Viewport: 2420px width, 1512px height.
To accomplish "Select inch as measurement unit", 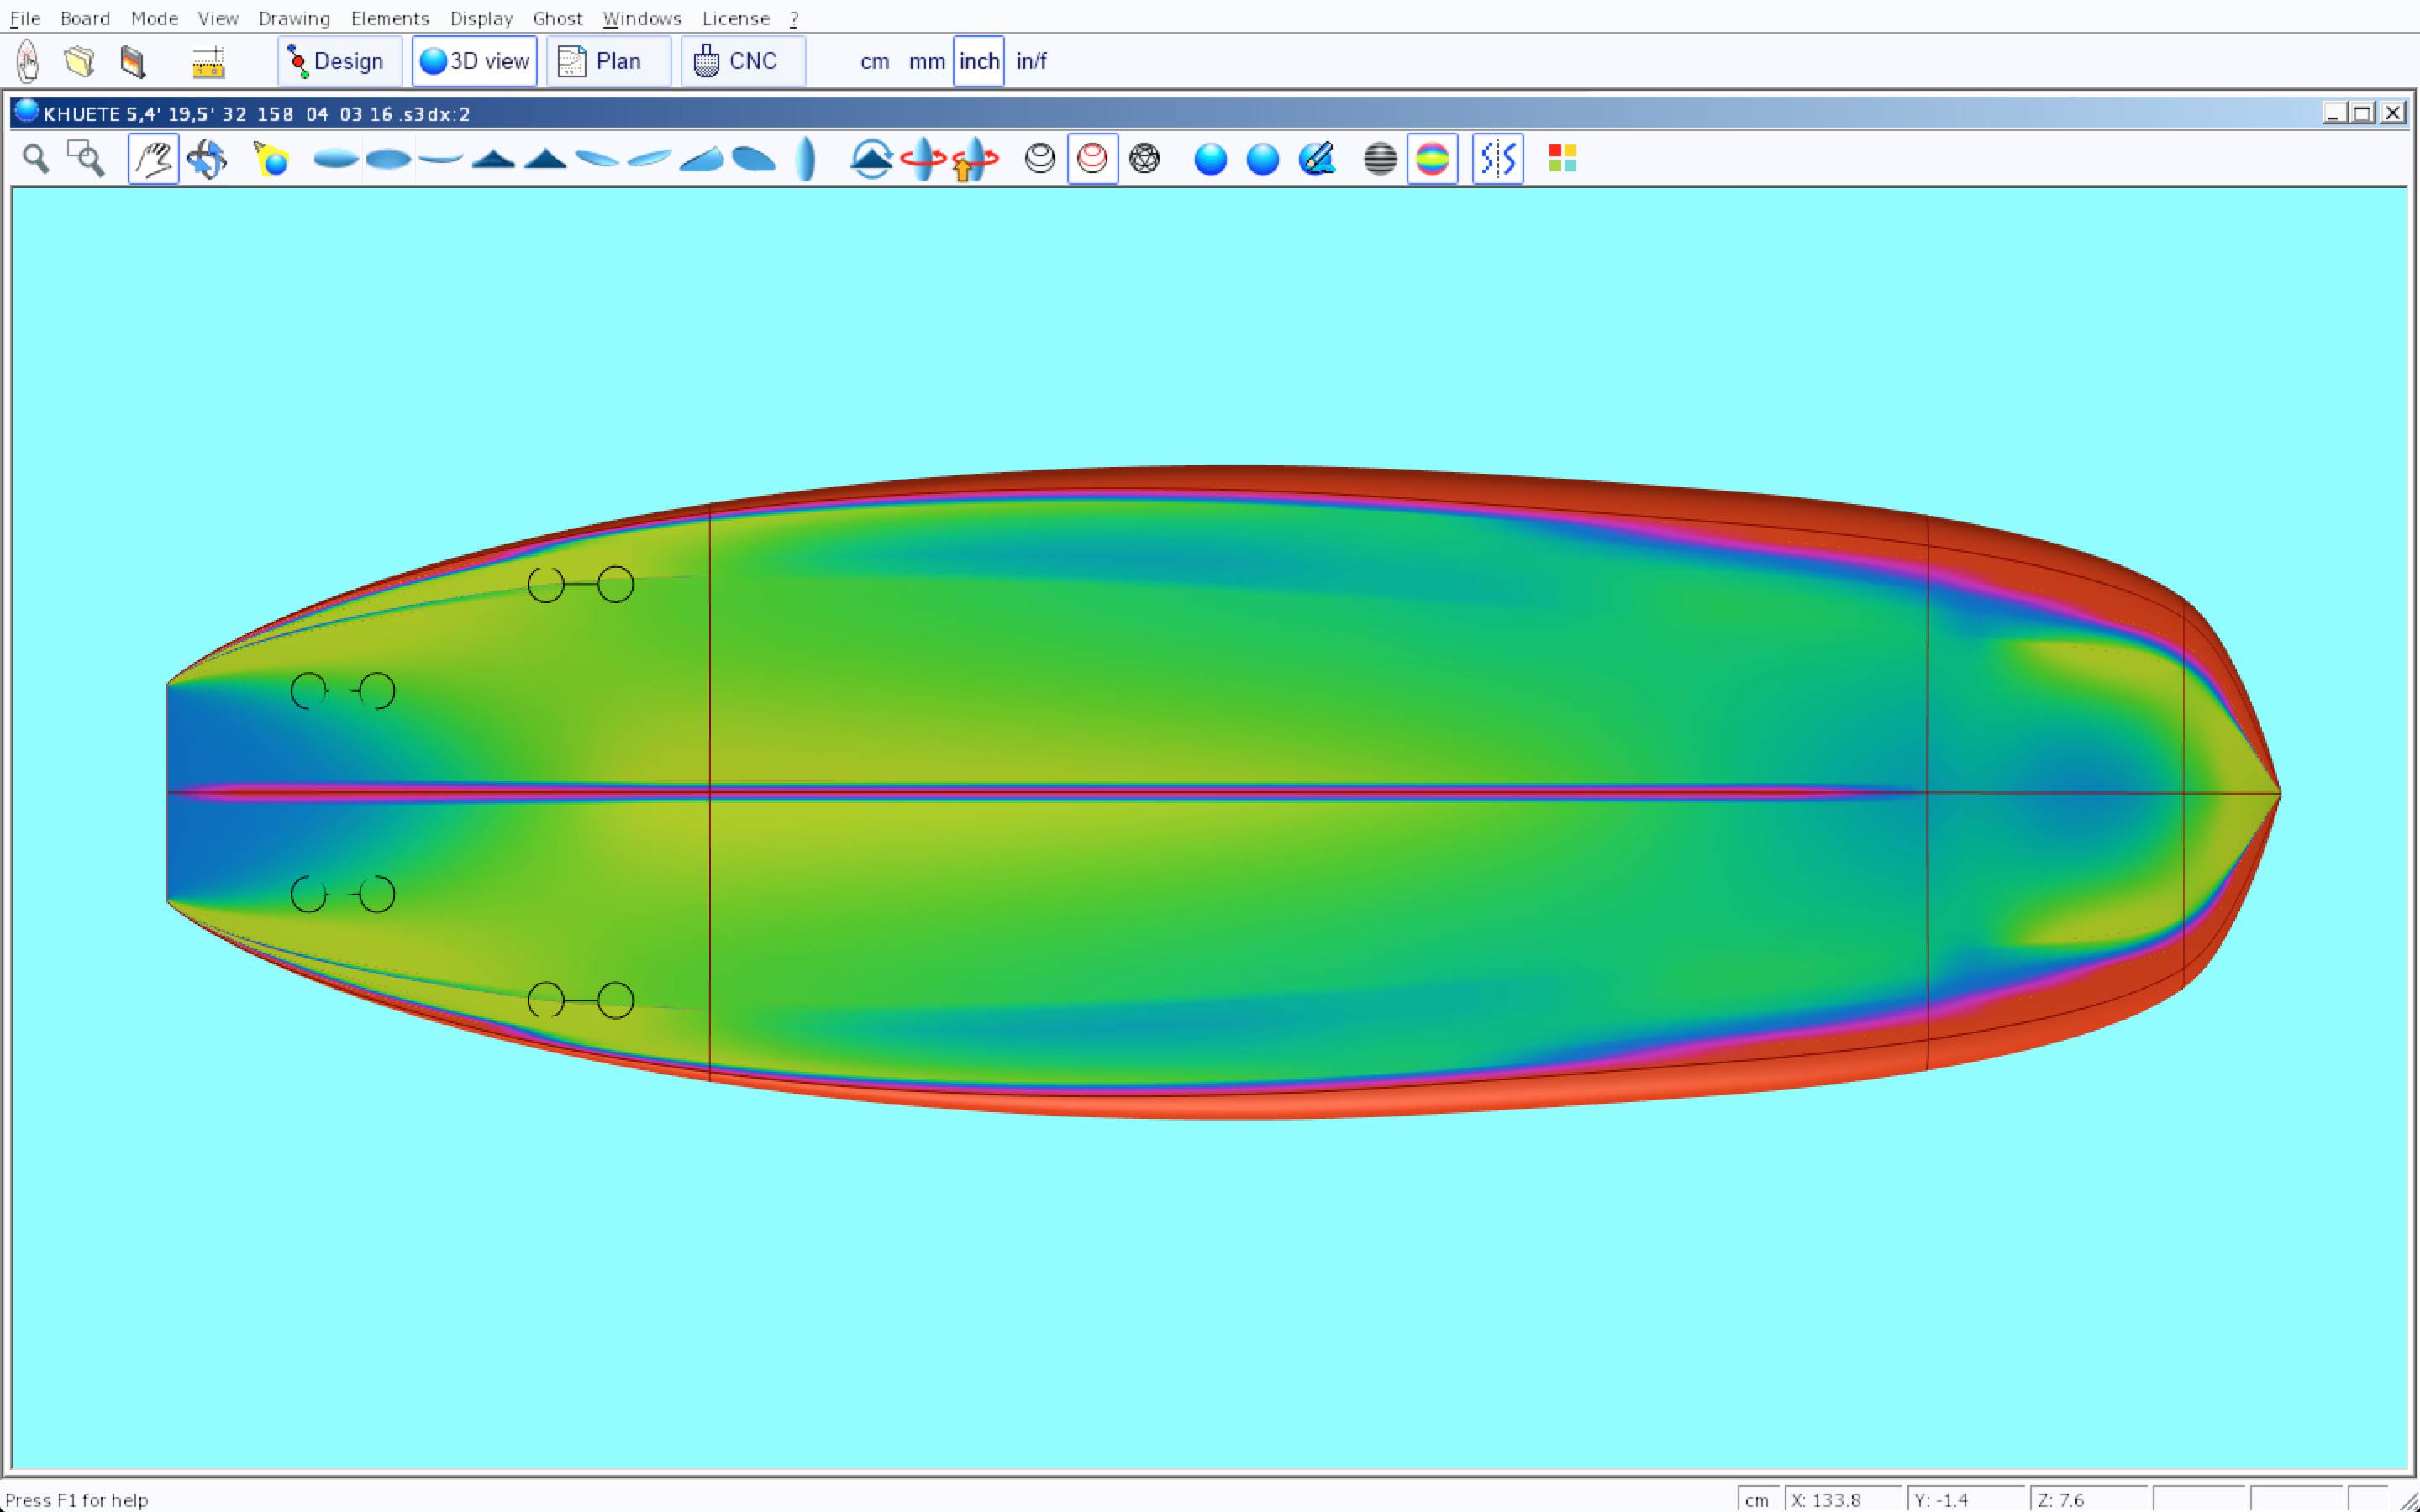I will [x=978, y=62].
